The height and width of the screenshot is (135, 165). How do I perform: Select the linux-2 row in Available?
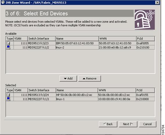80,47
